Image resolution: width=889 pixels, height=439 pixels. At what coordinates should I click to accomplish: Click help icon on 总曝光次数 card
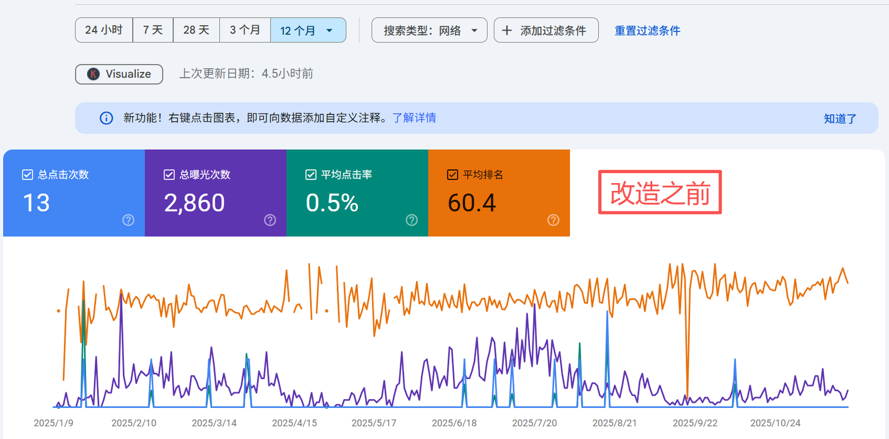pyautogui.click(x=270, y=220)
